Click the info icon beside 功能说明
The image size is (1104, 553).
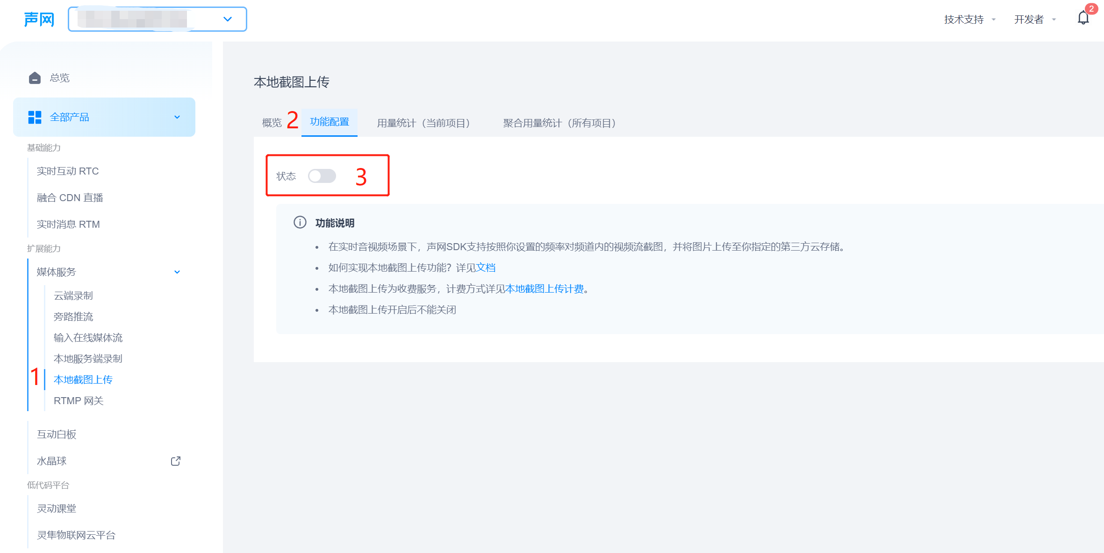(x=300, y=222)
